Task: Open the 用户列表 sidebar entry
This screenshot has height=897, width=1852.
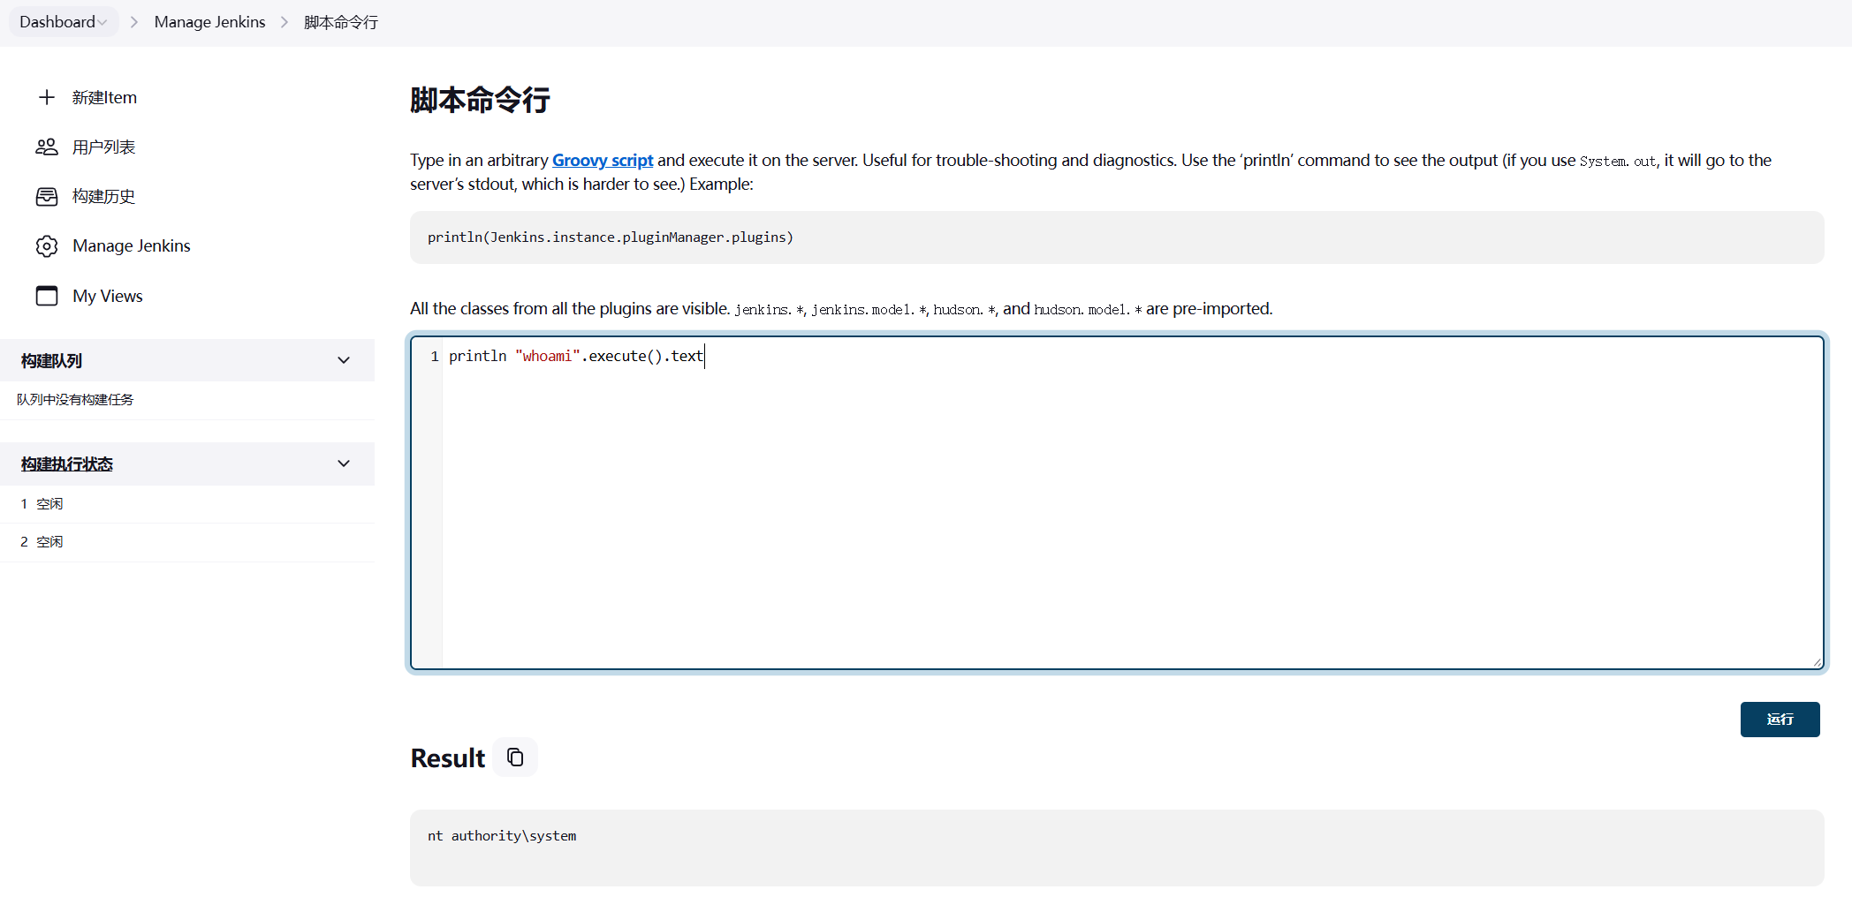Action: point(103,147)
